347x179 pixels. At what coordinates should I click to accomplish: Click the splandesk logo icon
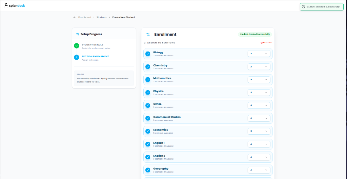[x=6, y=5]
